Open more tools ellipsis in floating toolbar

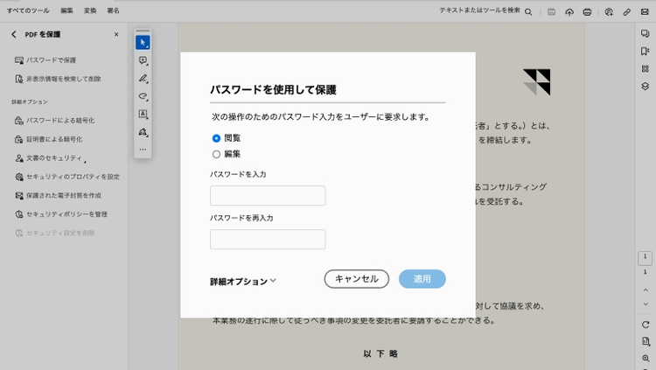click(143, 150)
